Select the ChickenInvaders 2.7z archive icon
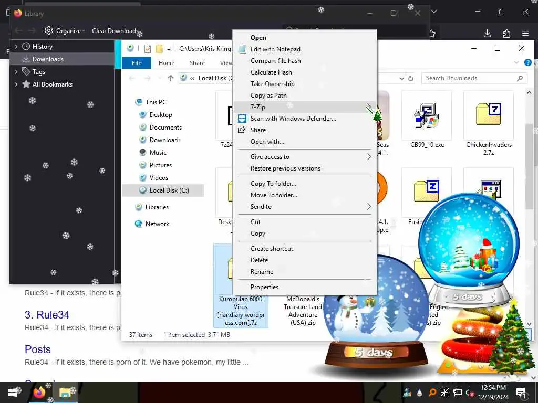The image size is (538, 403). 488,114
